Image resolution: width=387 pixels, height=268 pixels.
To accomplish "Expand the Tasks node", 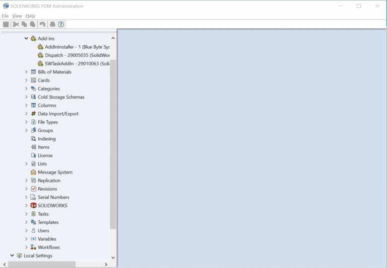I will (26, 214).
